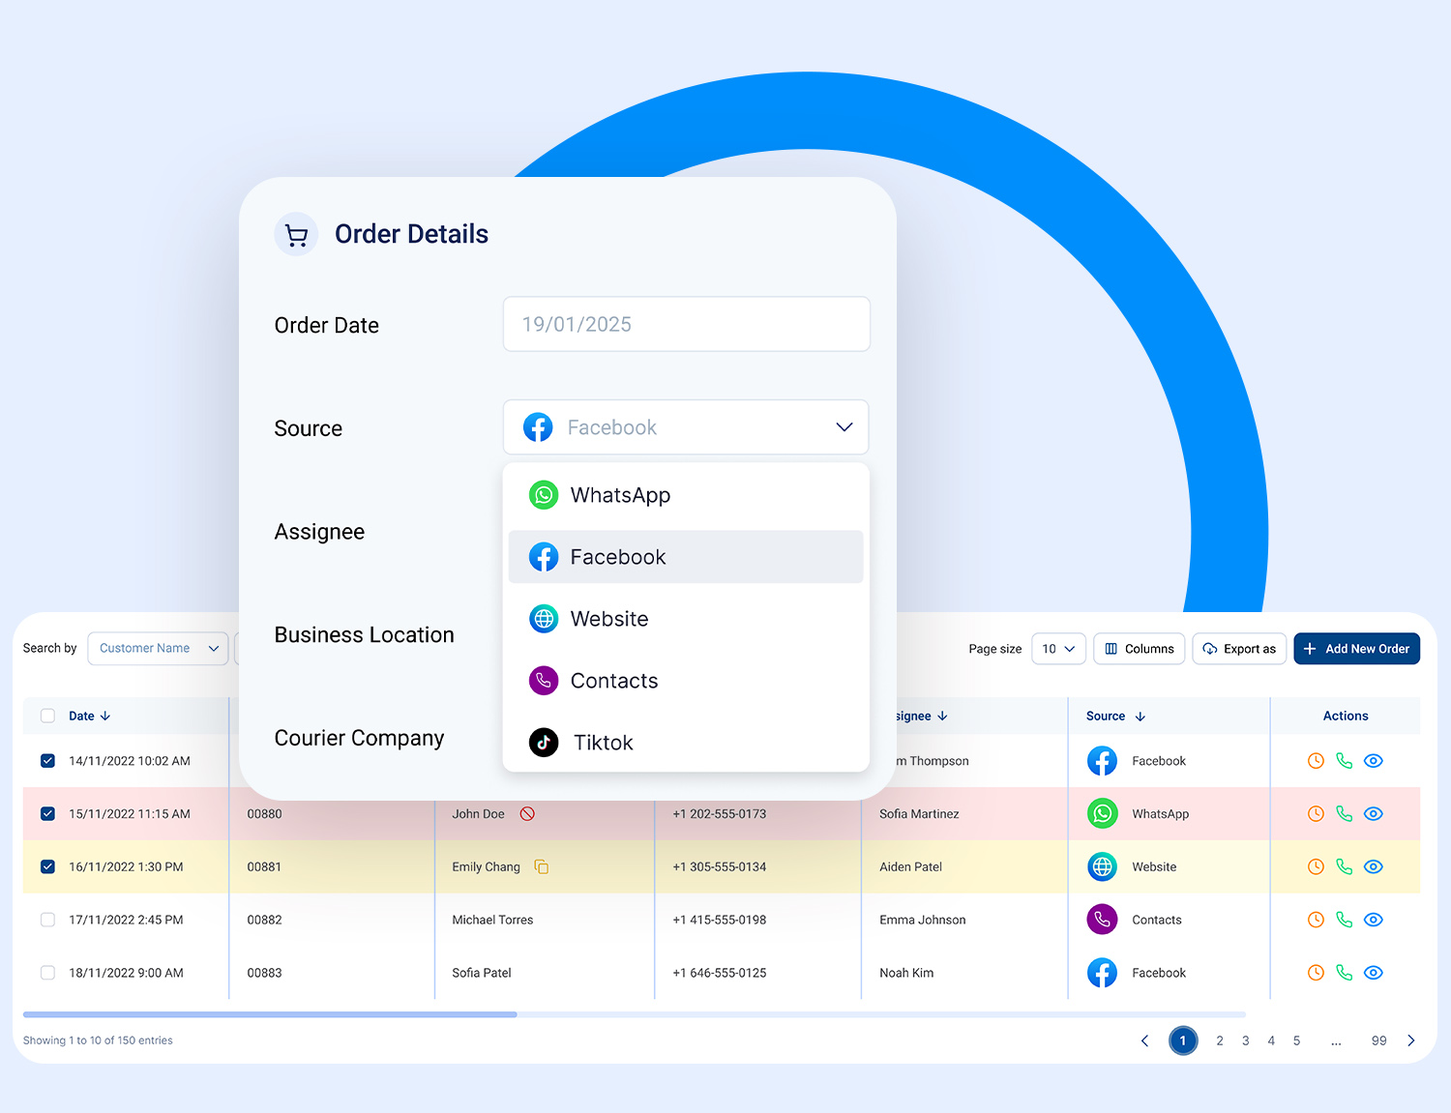This screenshot has height=1113, width=1451.
Task: Call from the John Doe row phone icon
Action: (x=1344, y=814)
